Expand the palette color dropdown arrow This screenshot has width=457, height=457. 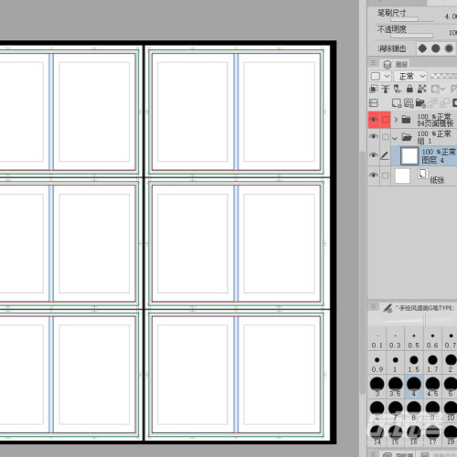pos(387,76)
